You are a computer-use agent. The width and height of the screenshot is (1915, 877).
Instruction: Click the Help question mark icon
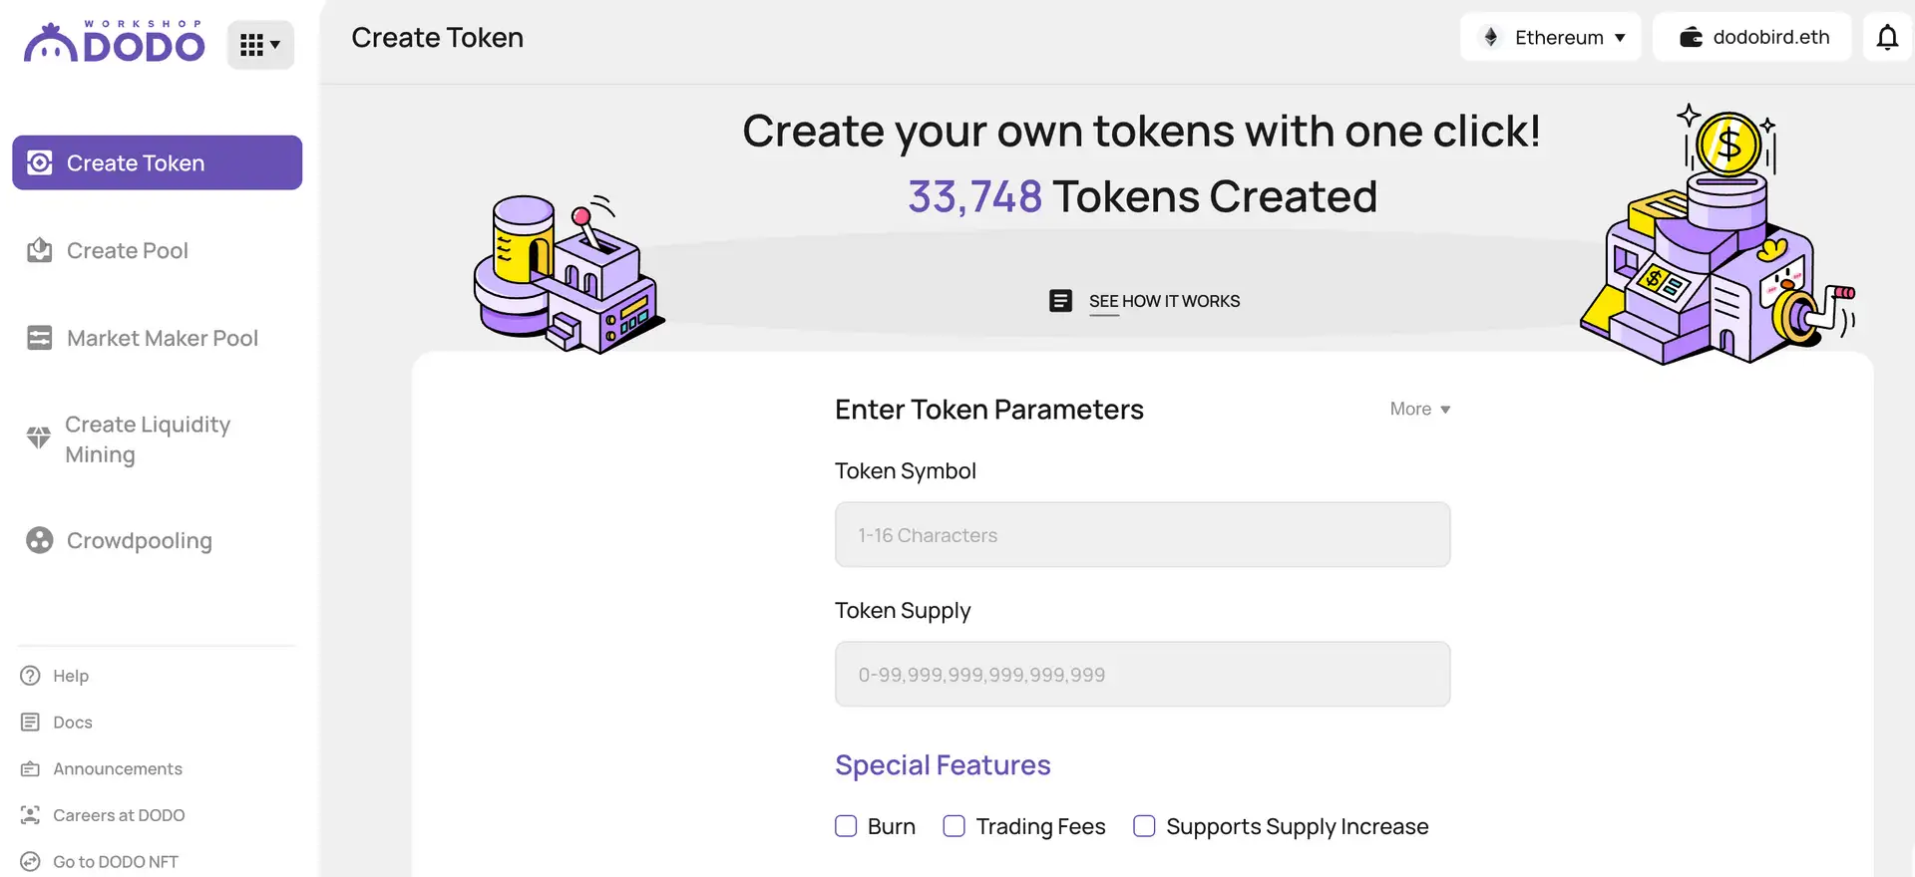pyautogui.click(x=31, y=676)
